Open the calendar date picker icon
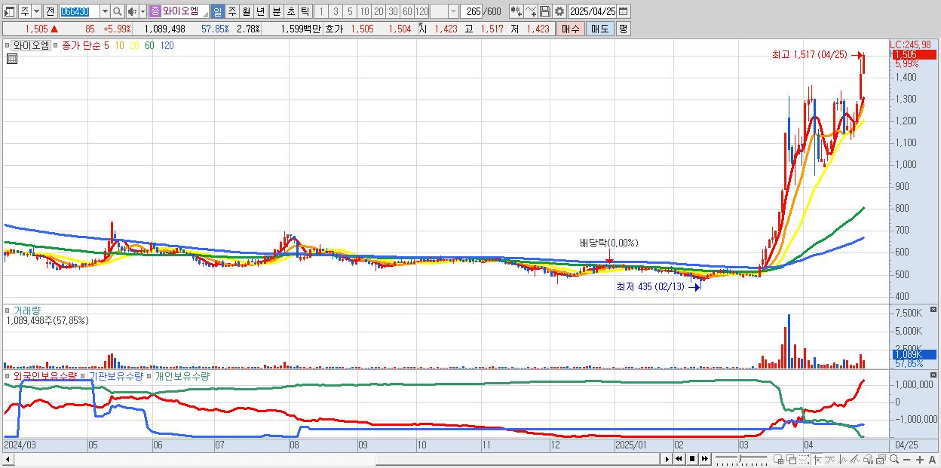 pyautogui.click(x=623, y=11)
